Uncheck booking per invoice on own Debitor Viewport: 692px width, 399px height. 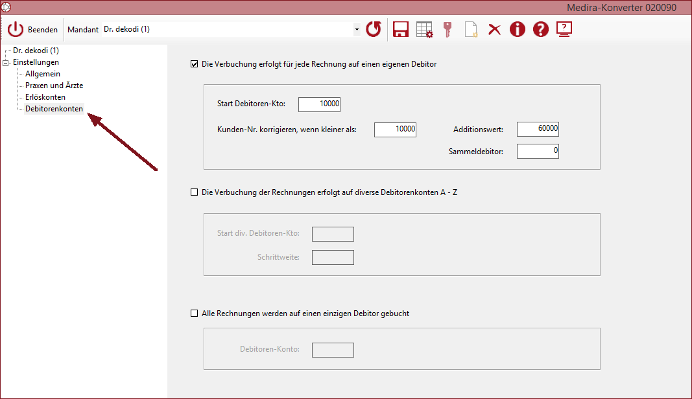point(194,64)
